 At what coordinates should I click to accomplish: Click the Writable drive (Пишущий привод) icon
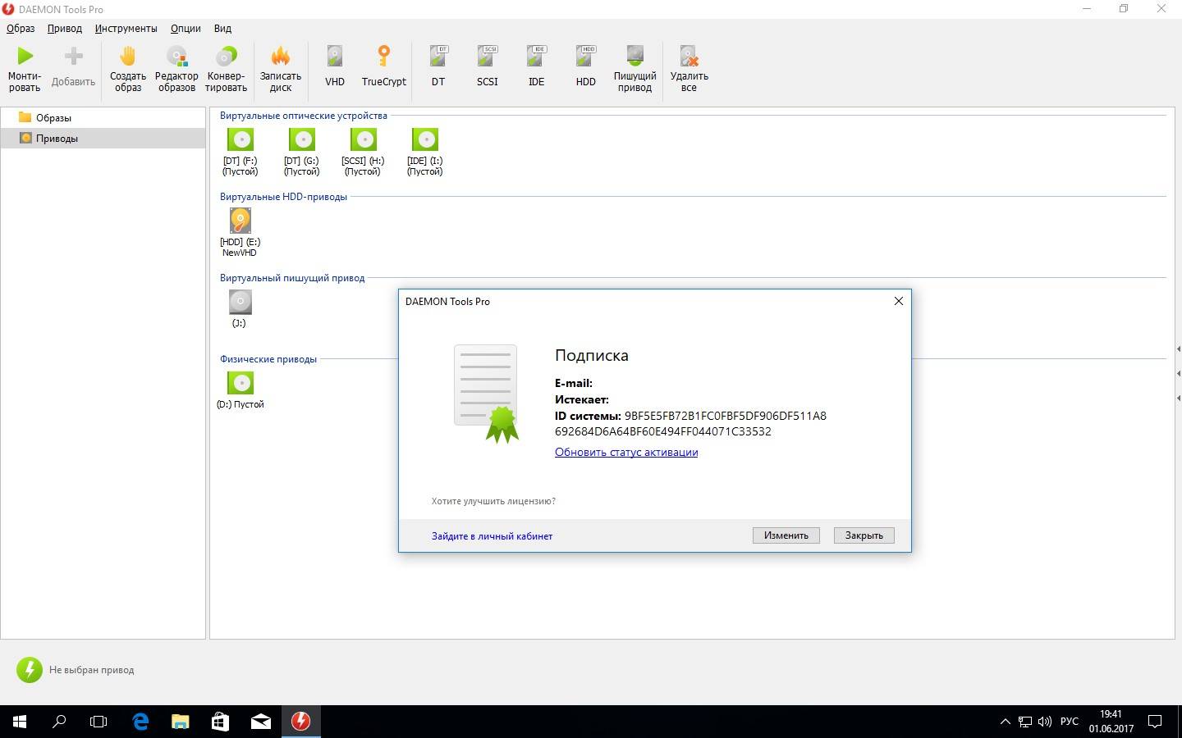click(635, 56)
